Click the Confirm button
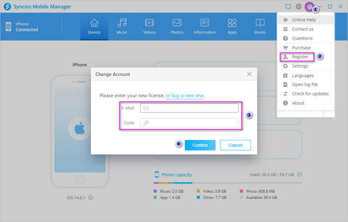Viewport: 348px width, 222px height. 200,145
